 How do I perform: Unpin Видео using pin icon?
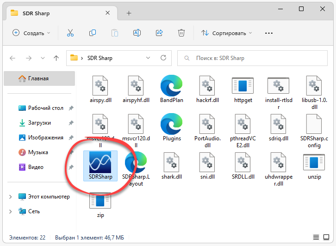[x=71, y=167]
